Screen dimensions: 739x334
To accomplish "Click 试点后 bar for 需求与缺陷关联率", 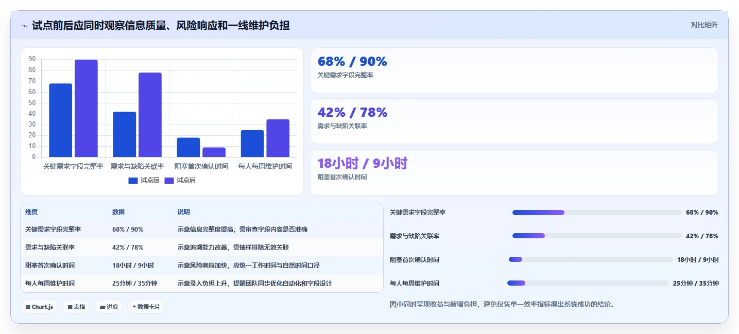I will [x=150, y=115].
